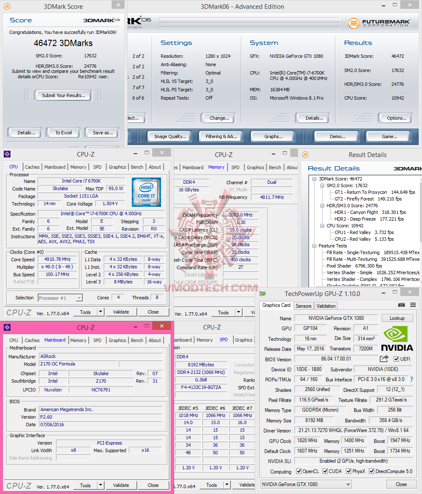
Task: Collapse the SM2.0 Score: 17632 tree node
Action: [x=322, y=185]
